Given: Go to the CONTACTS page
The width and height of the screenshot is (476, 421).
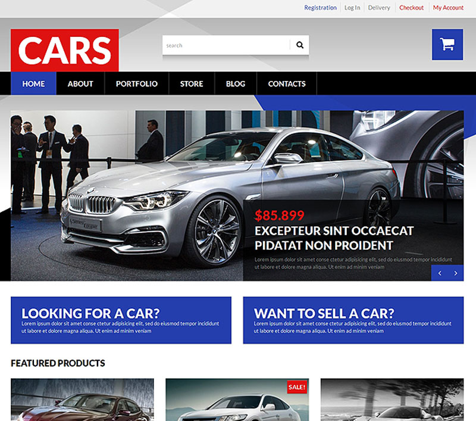Looking at the screenshot, I should 286,84.
